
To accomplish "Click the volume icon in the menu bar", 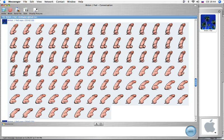I will pos(198,2).
